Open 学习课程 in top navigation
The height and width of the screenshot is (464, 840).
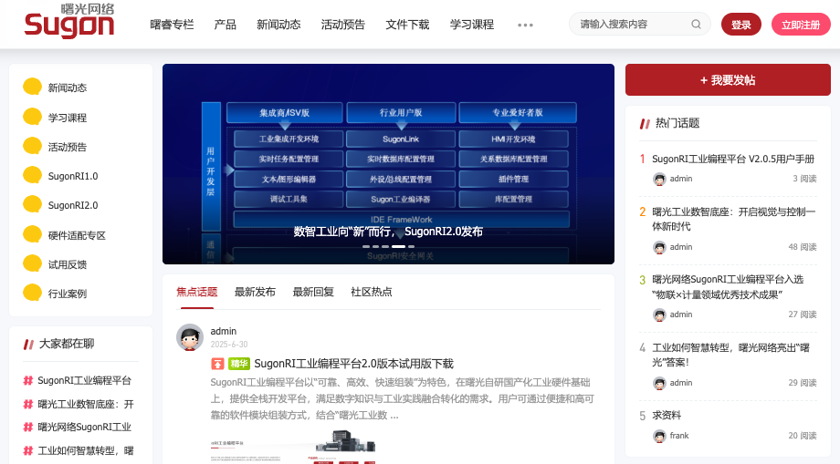pyautogui.click(x=472, y=25)
